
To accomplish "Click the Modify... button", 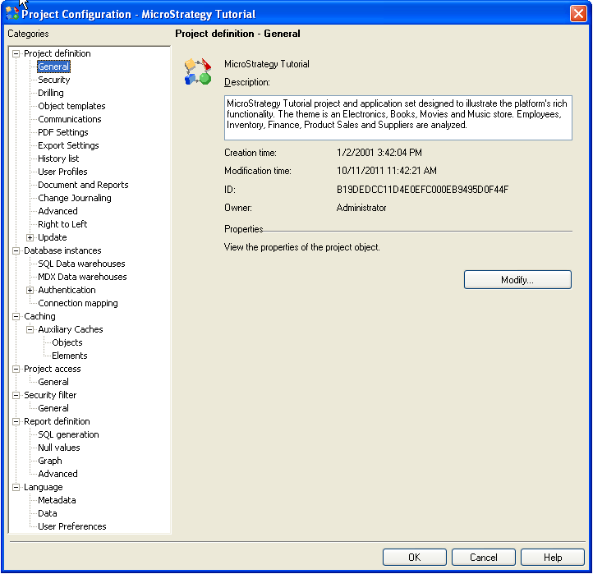I will click(x=517, y=280).
